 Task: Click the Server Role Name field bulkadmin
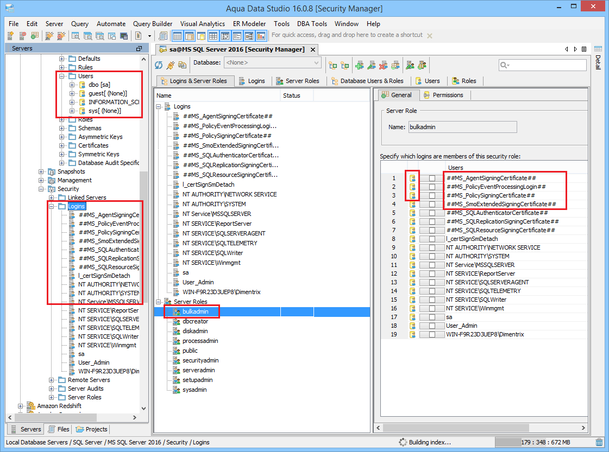click(462, 127)
